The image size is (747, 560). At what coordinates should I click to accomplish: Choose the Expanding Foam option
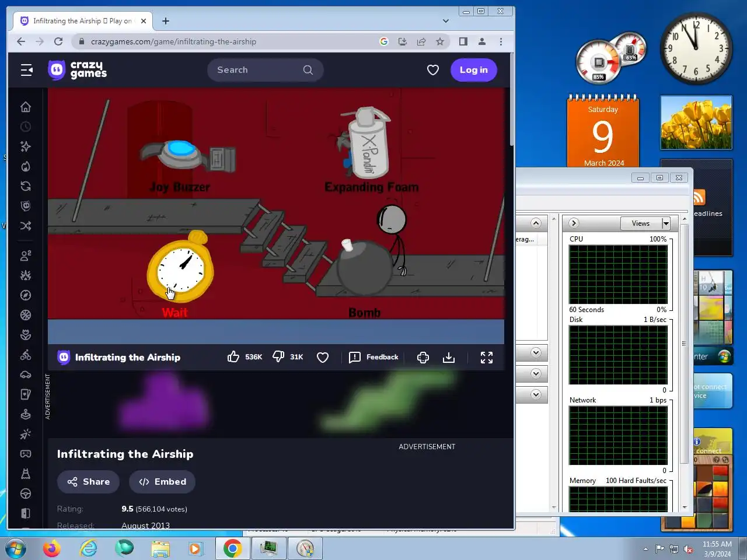pos(370,149)
